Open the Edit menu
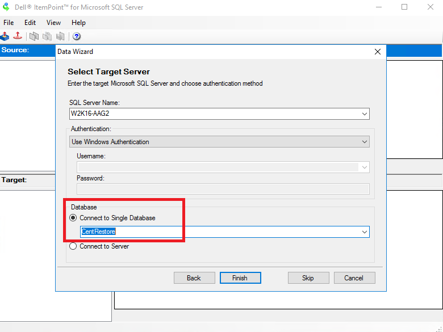Screen dimensions: 443x332 pos(30,23)
